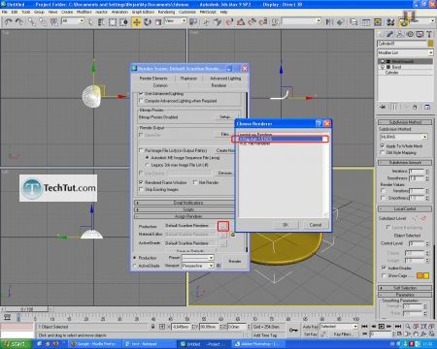This screenshot has height=349, width=437.
Task: Open the Preset dropdown in Render Scene
Action: tap(197, 258)
